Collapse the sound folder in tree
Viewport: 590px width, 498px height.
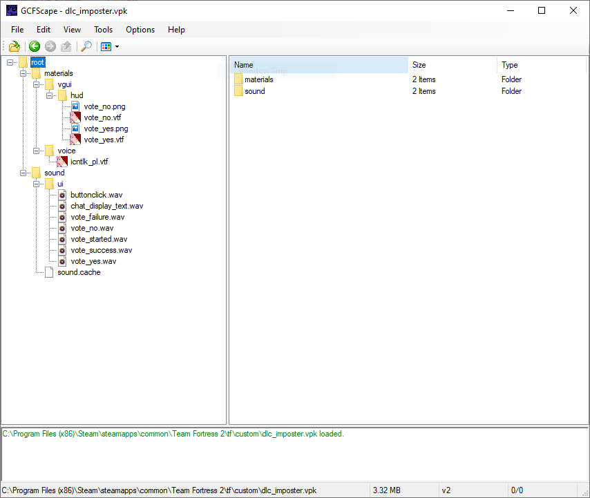(23, 173)
